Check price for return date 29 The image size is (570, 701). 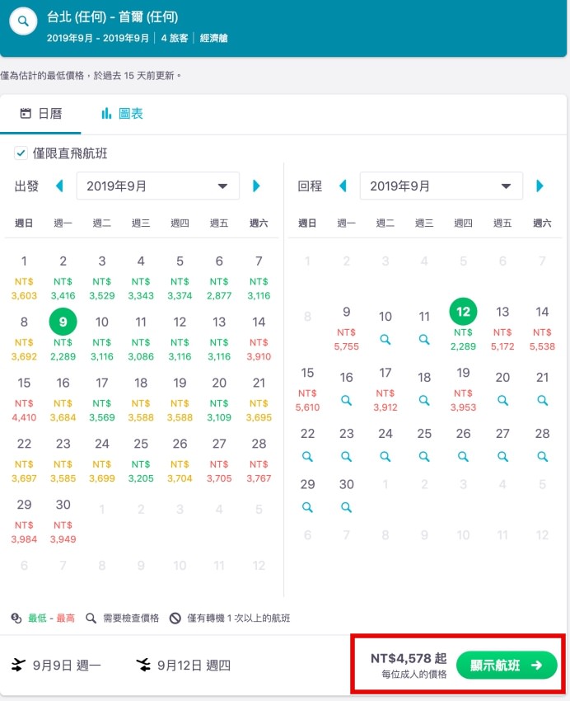point(307,507)
